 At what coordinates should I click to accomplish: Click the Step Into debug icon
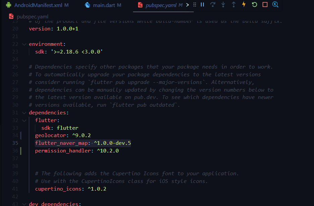(223, 5)
